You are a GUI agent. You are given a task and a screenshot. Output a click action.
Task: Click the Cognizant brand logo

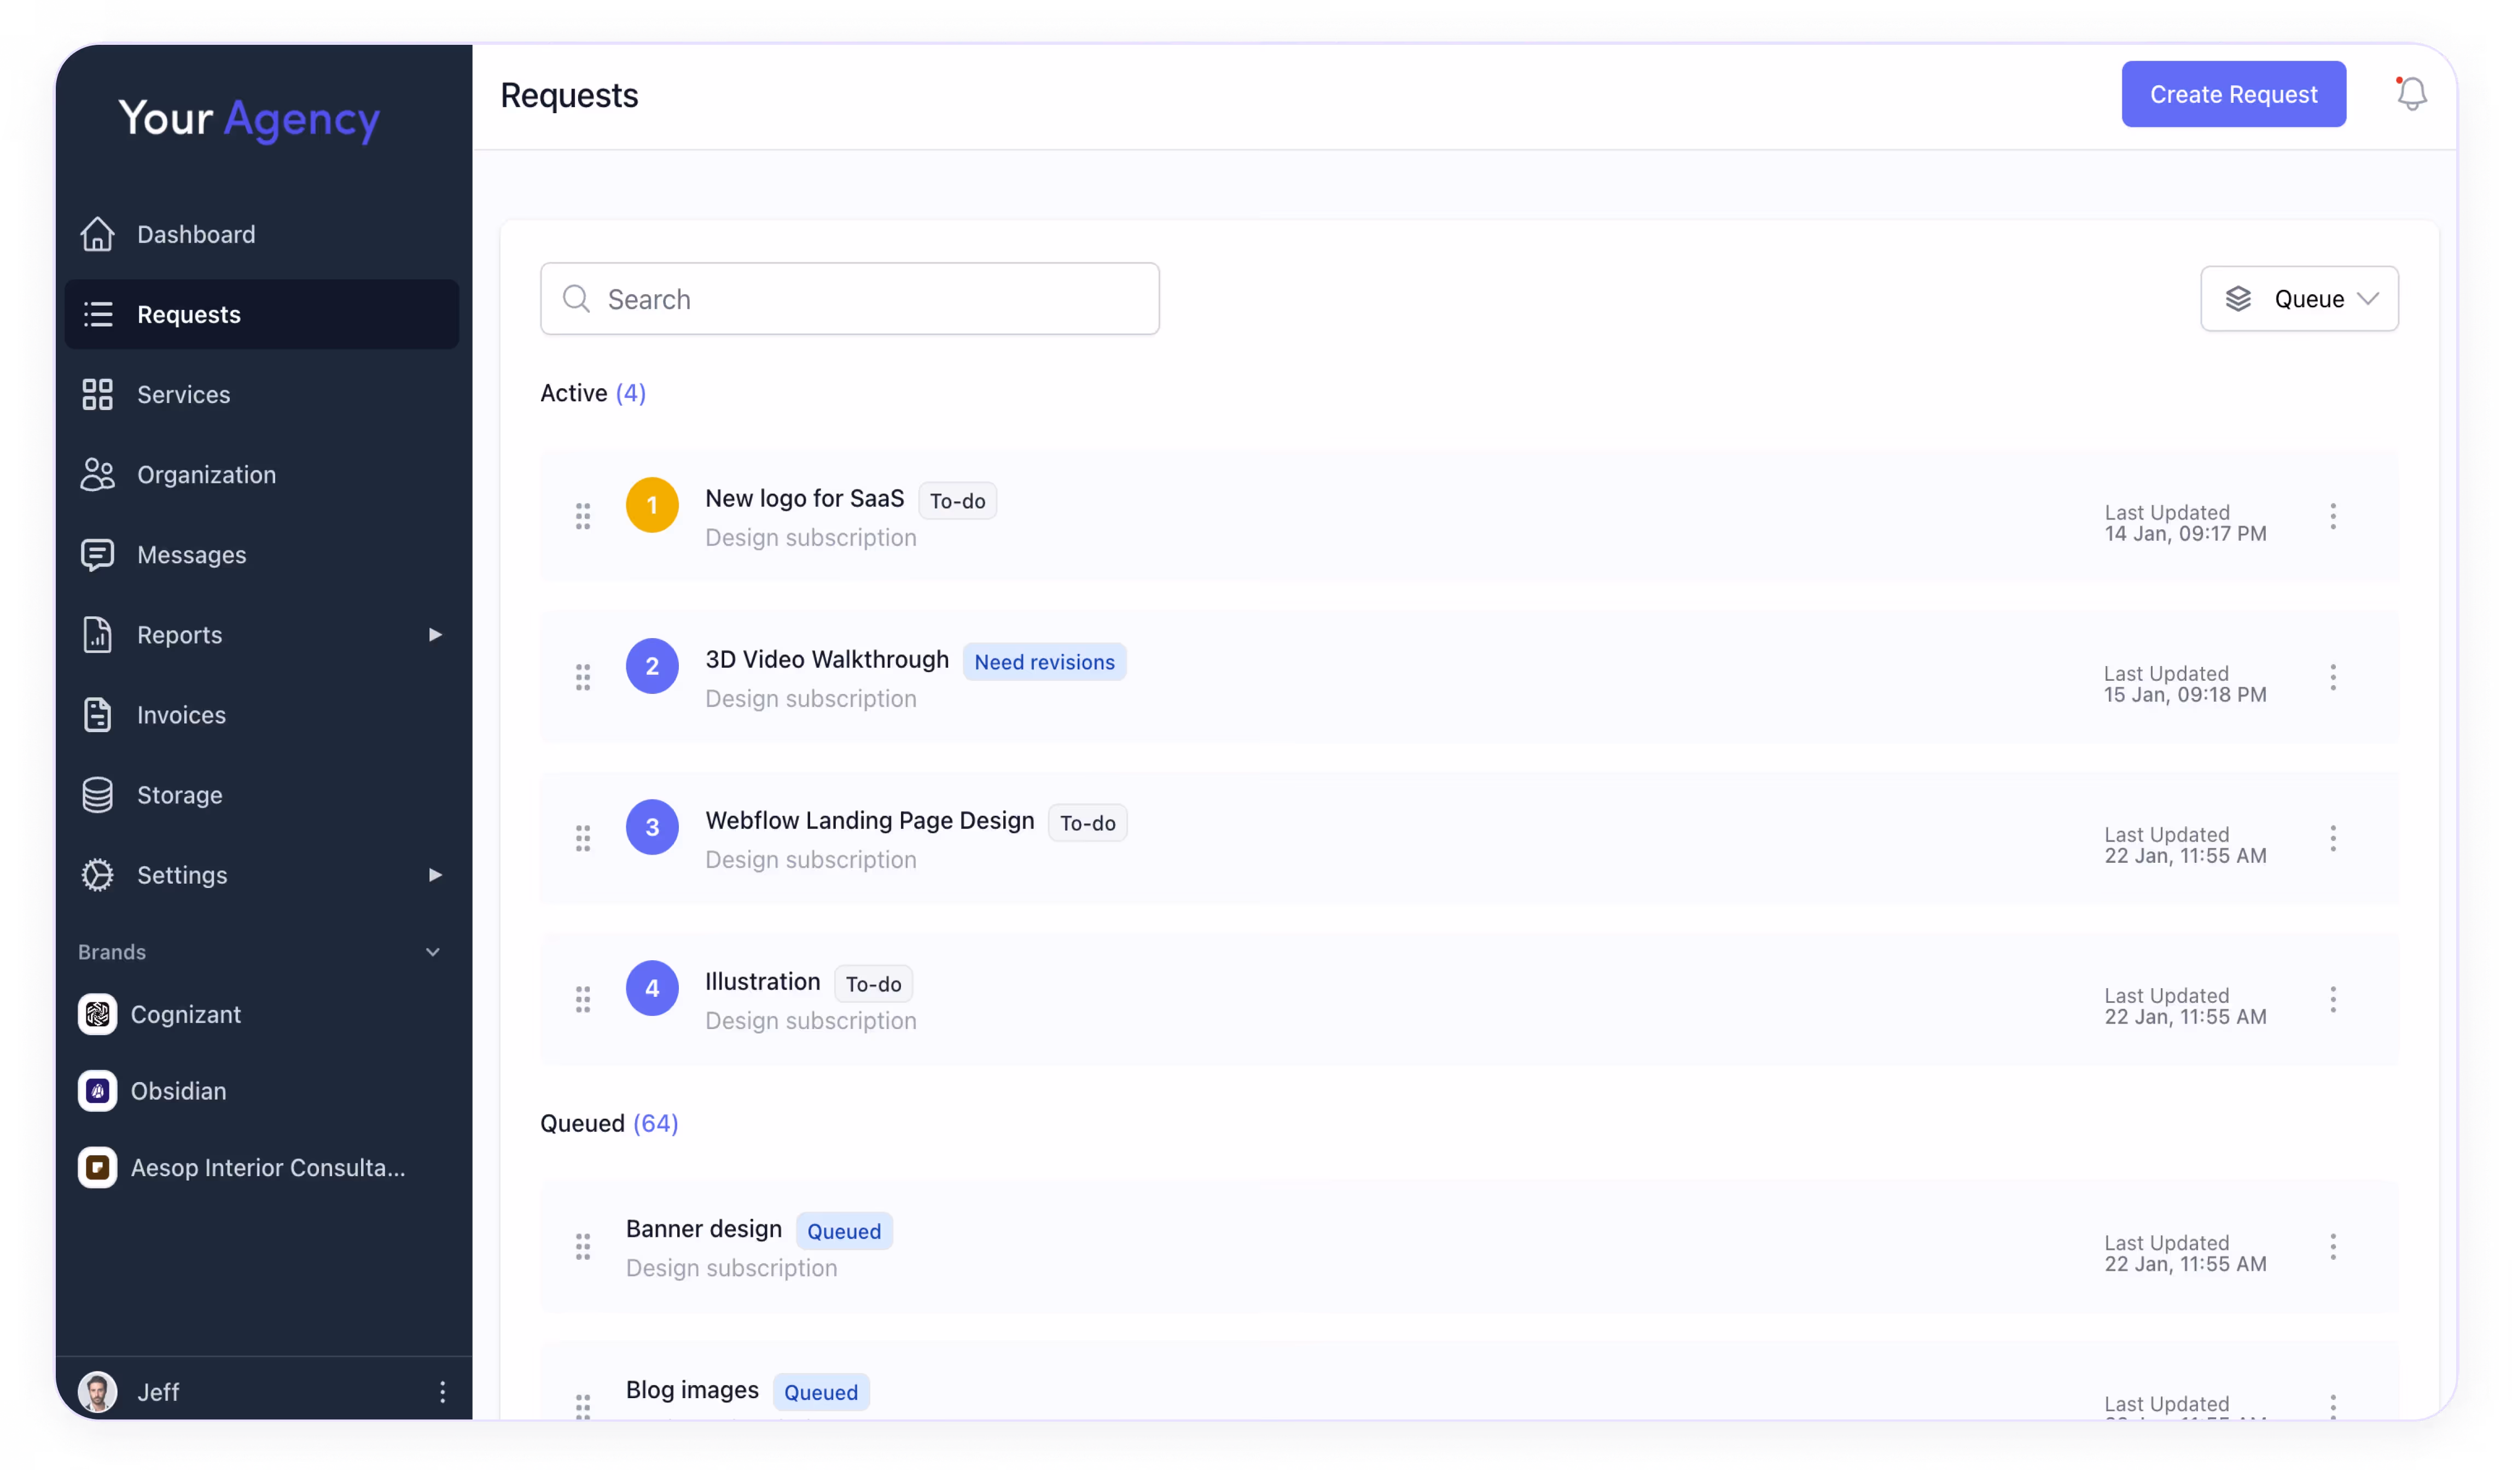(97, 1014)
